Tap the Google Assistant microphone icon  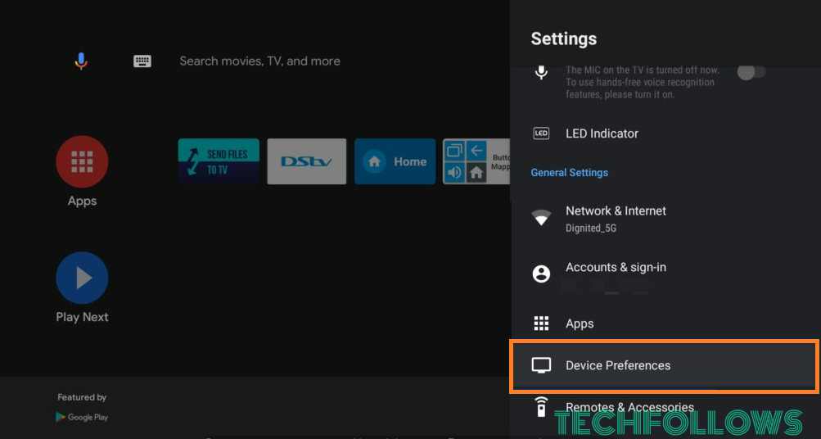click(81, 61)
